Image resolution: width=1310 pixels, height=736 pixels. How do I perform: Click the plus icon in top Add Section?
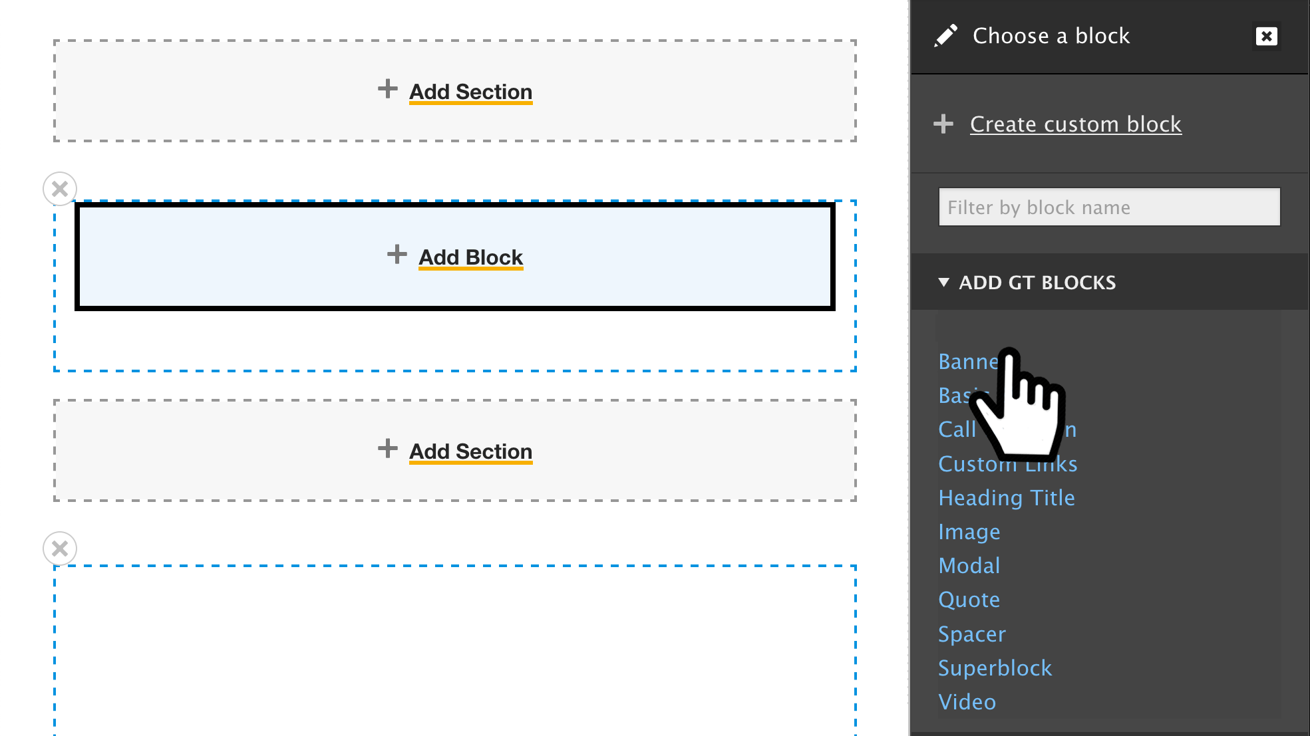pyautogui.click(x=388, y=89)
